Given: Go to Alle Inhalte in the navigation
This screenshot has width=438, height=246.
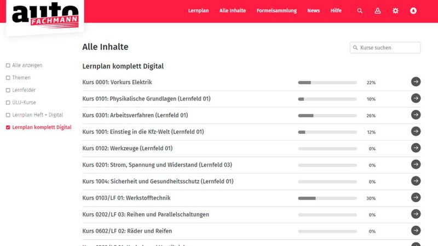Looking at the screenshot, I should pos(233,10).
